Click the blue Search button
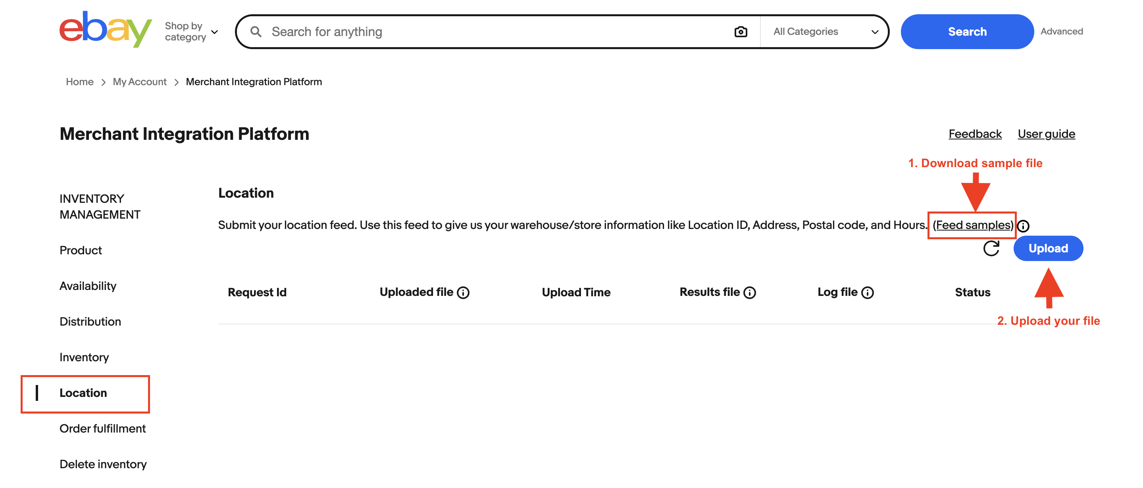The image size is (1143, 488). tap(967, 32)
